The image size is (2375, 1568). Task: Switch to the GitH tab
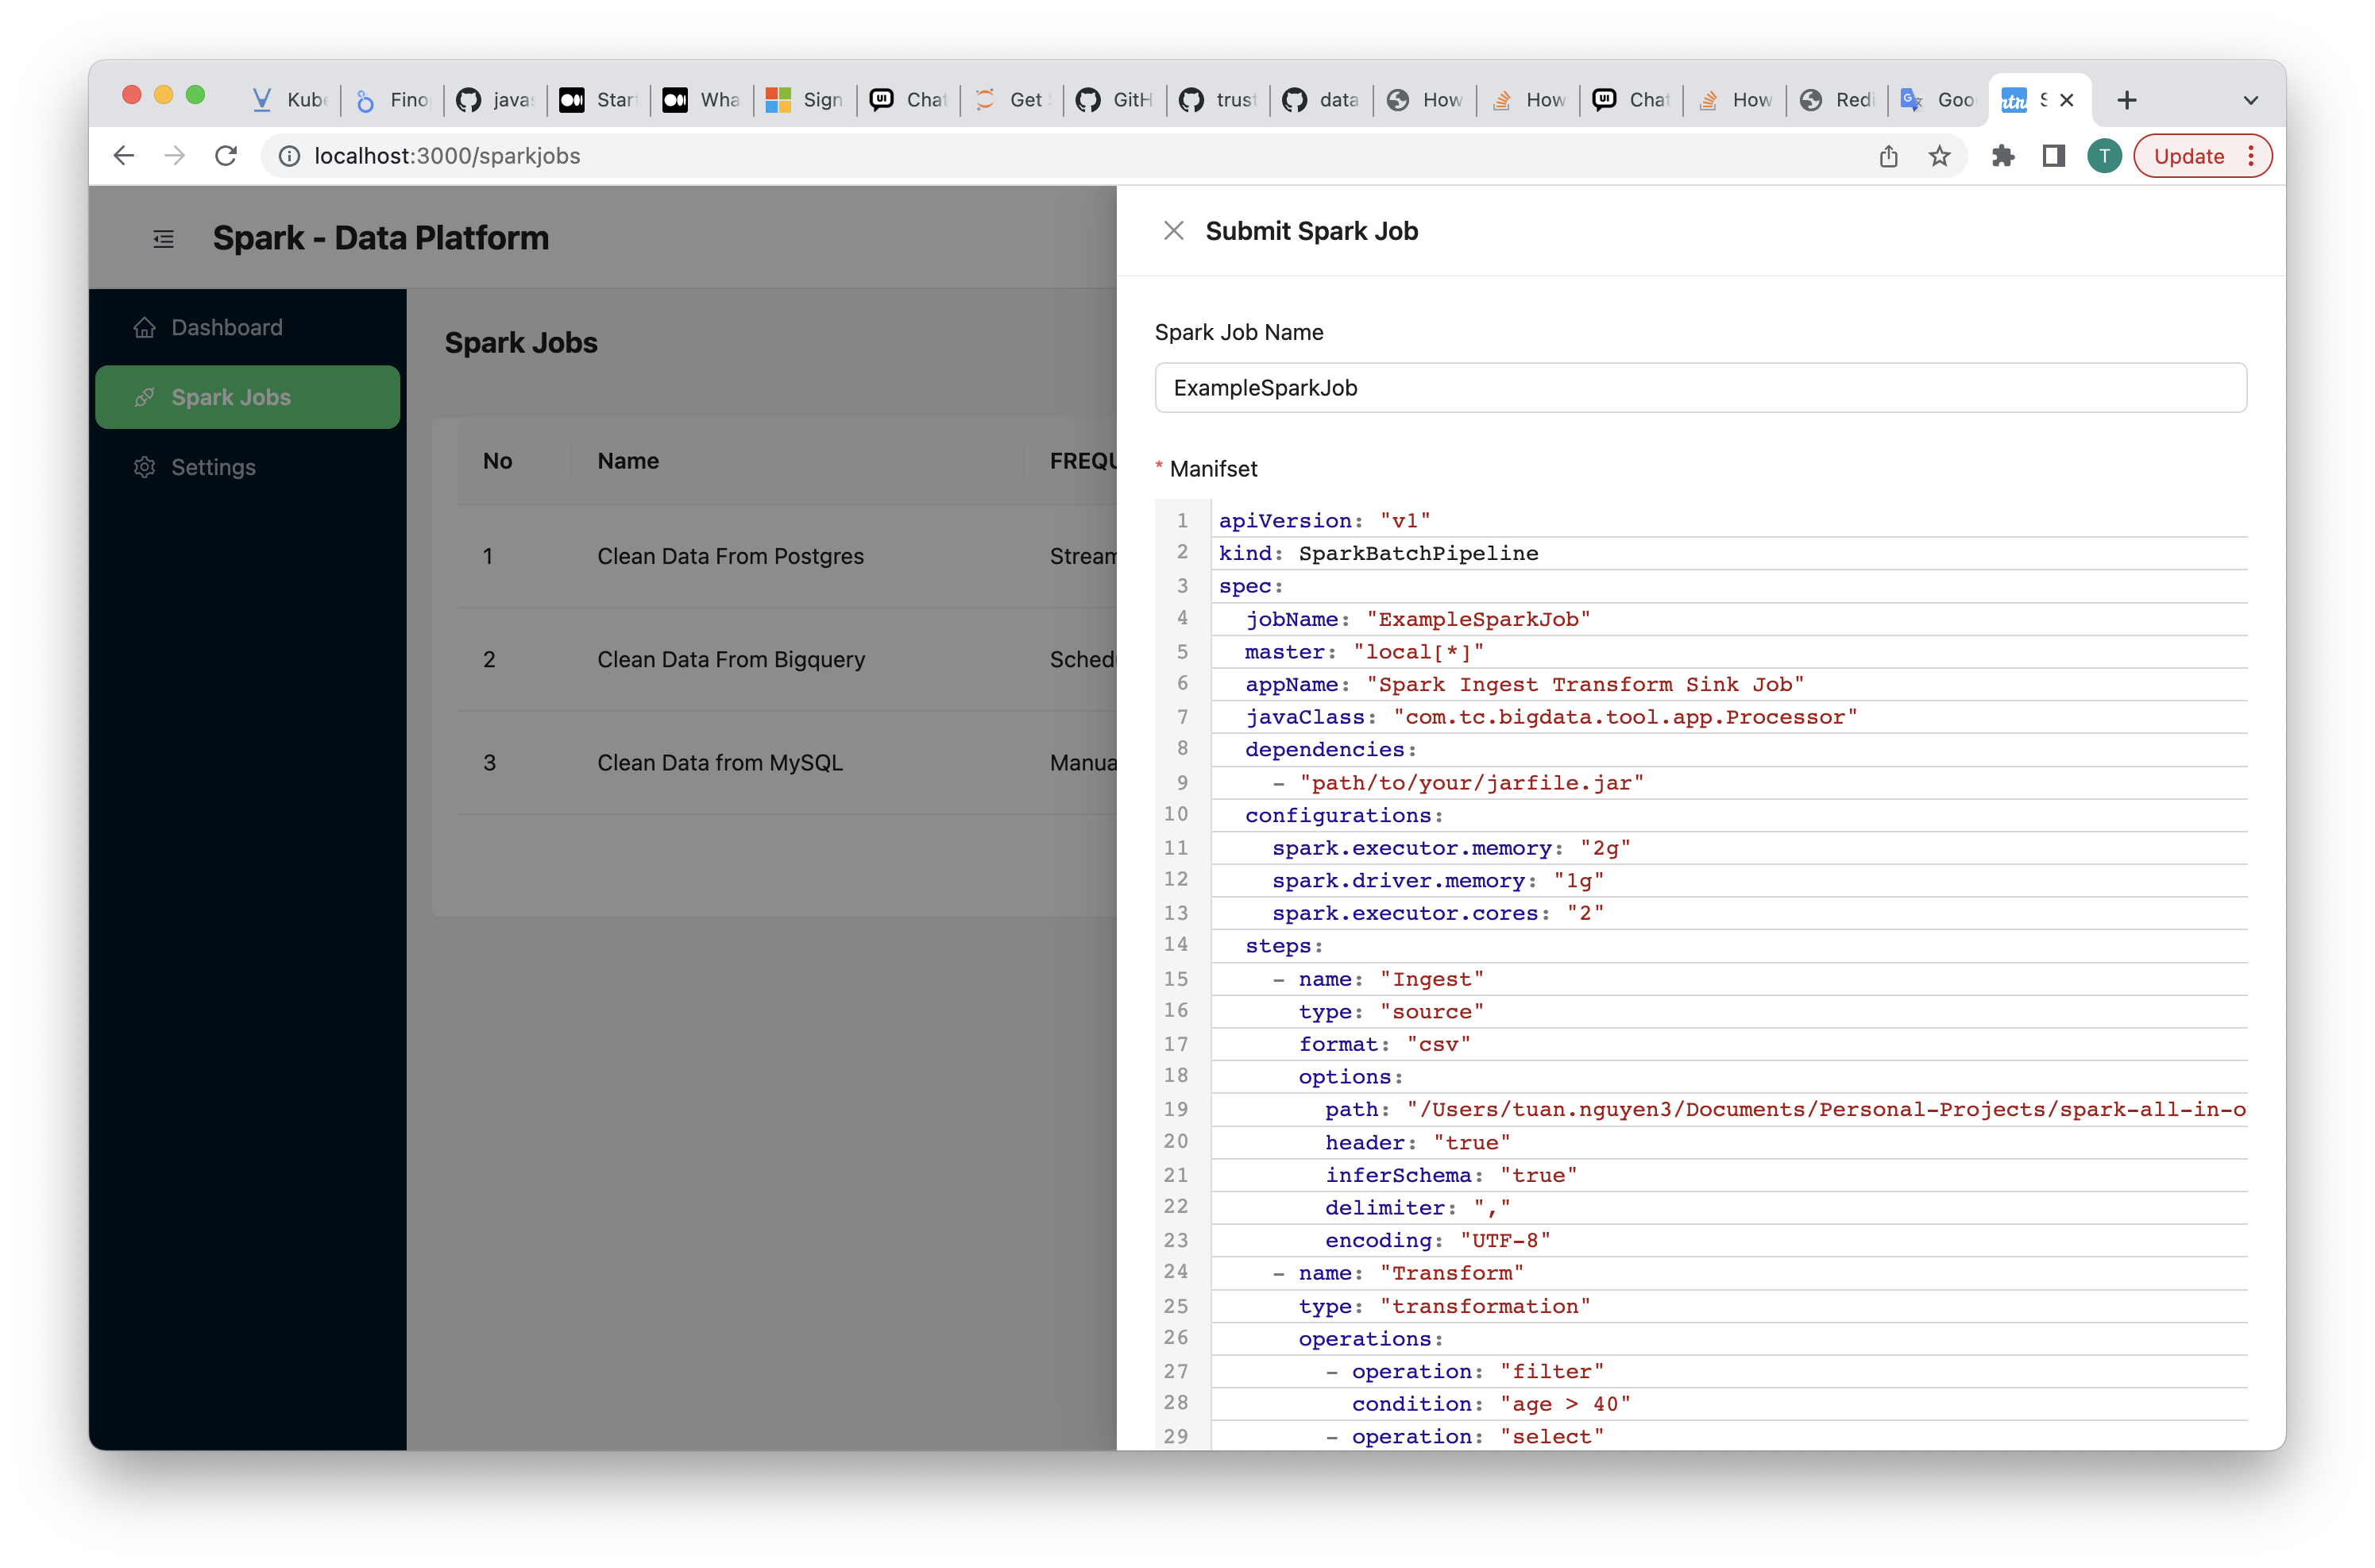(1115, 100)
